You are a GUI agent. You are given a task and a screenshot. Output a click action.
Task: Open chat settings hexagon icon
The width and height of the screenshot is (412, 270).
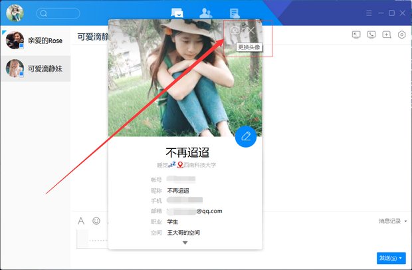[x=402, y=35]
